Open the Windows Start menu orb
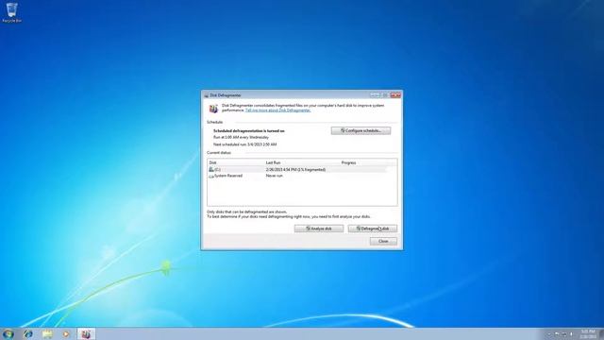604x340 pixels. 8,333
